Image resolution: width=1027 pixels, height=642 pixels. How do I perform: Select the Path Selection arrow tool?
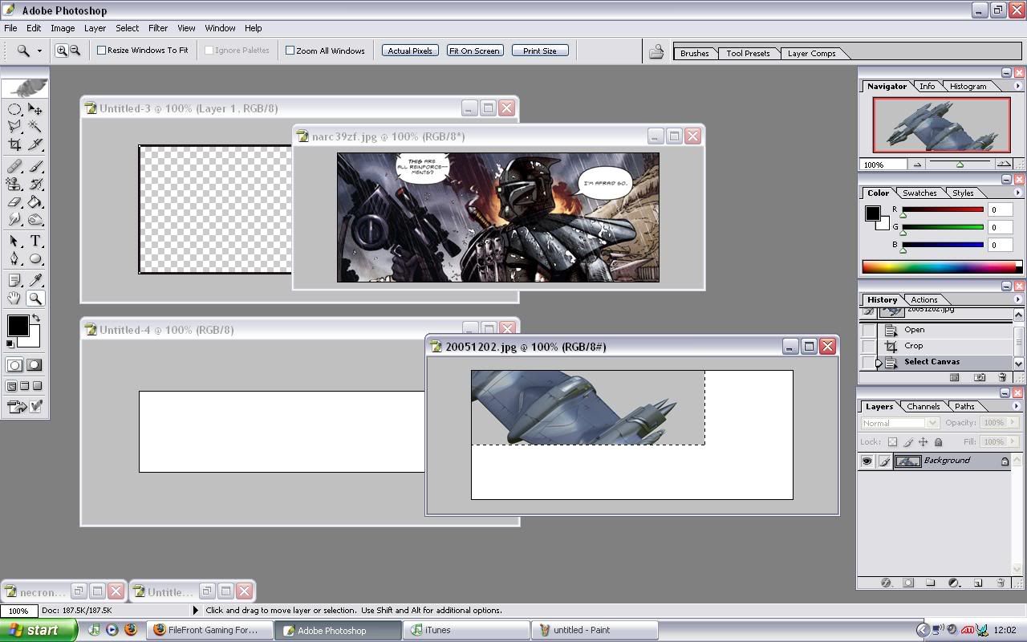(14, 241)
